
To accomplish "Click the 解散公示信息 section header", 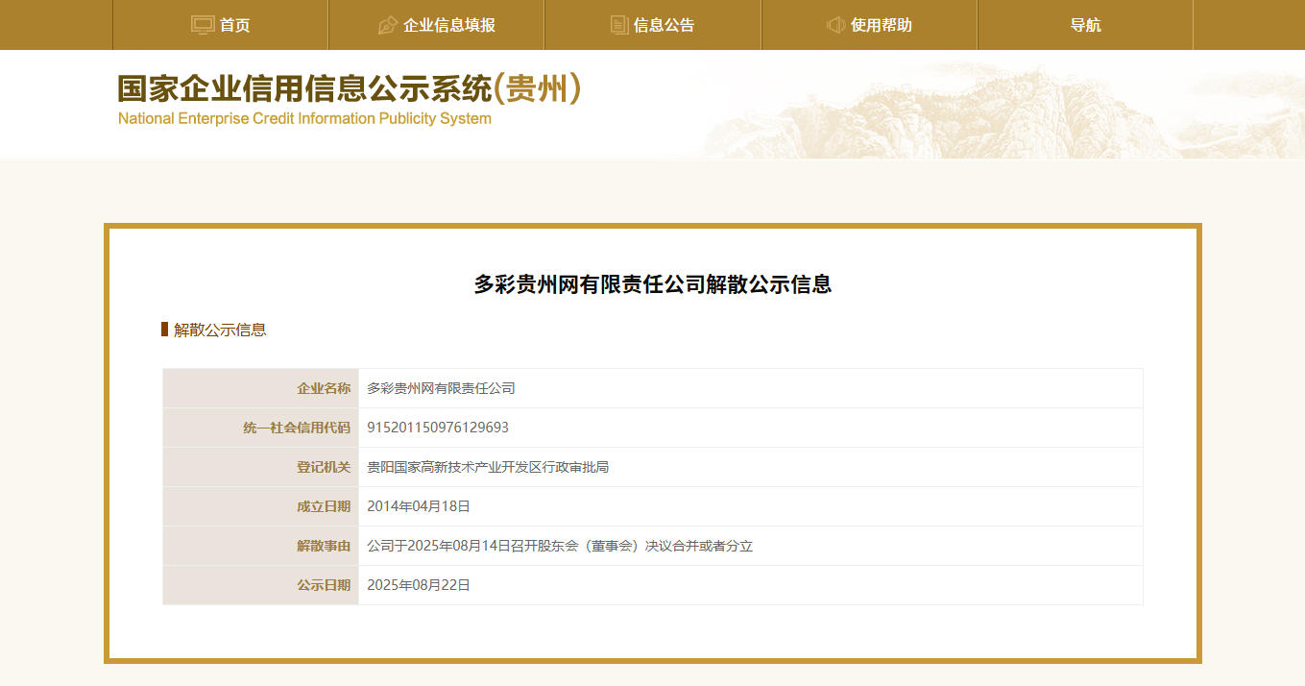I will 220,330.
